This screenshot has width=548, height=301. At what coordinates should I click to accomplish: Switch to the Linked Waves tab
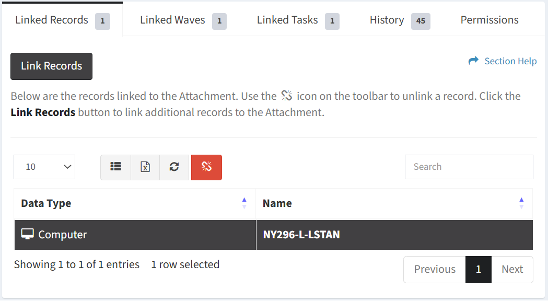[x=183, y=20]
